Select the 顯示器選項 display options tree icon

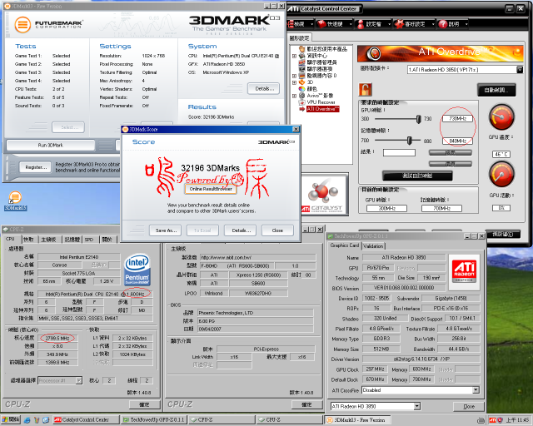pyautogui.click(x=301, y=68)
